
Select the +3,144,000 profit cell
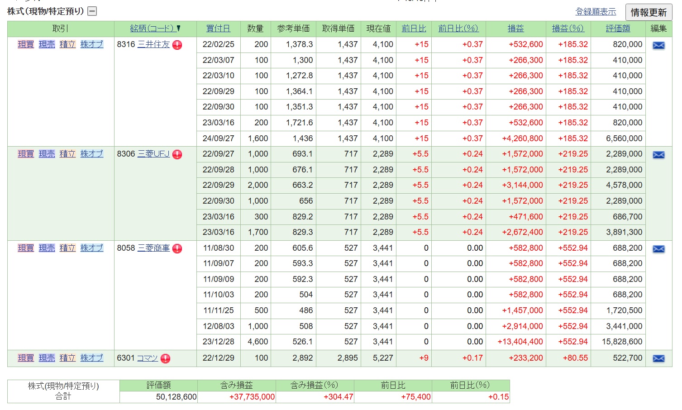pyautogui.click(x=516, y=185)
